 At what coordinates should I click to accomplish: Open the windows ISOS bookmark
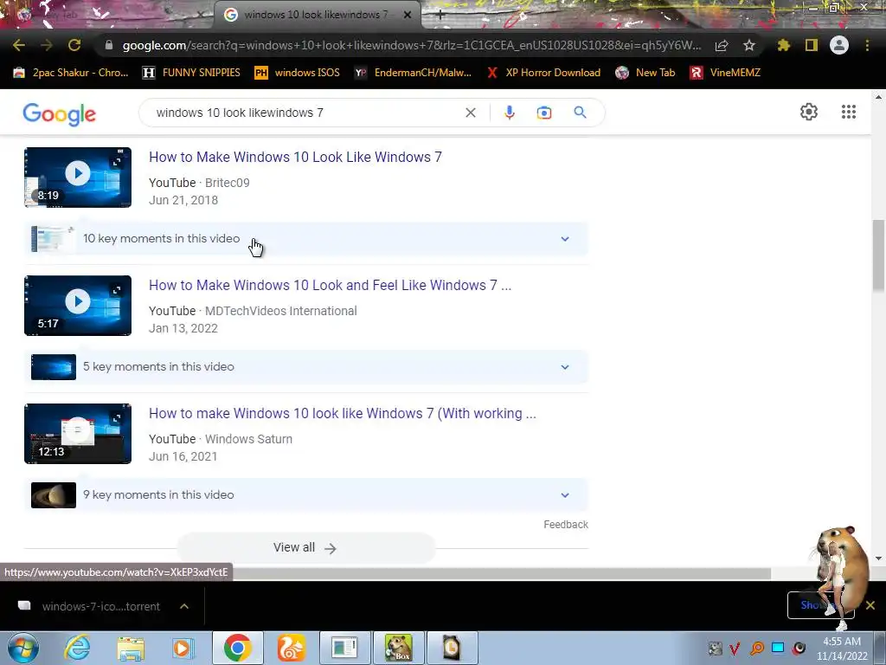[x=298, y=73]
